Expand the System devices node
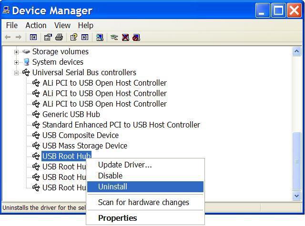 pyautogui.click(x=16, y=62)
